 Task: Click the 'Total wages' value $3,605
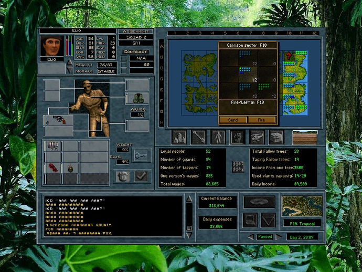tap(212, 184)
